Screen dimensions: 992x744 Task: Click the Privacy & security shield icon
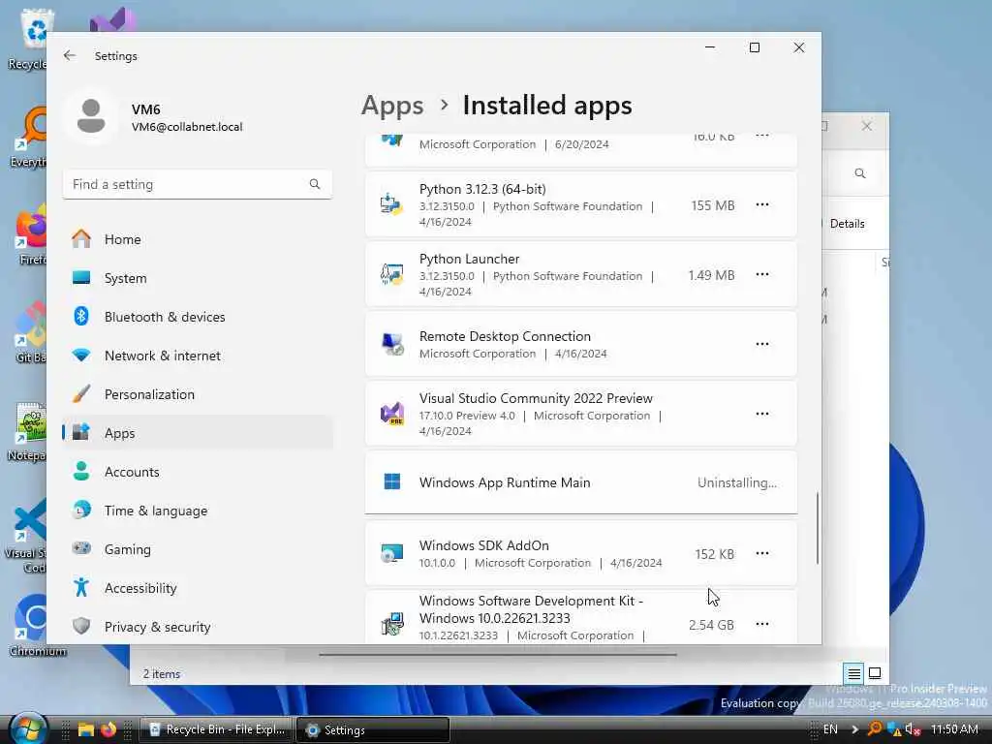coord(81,626)
